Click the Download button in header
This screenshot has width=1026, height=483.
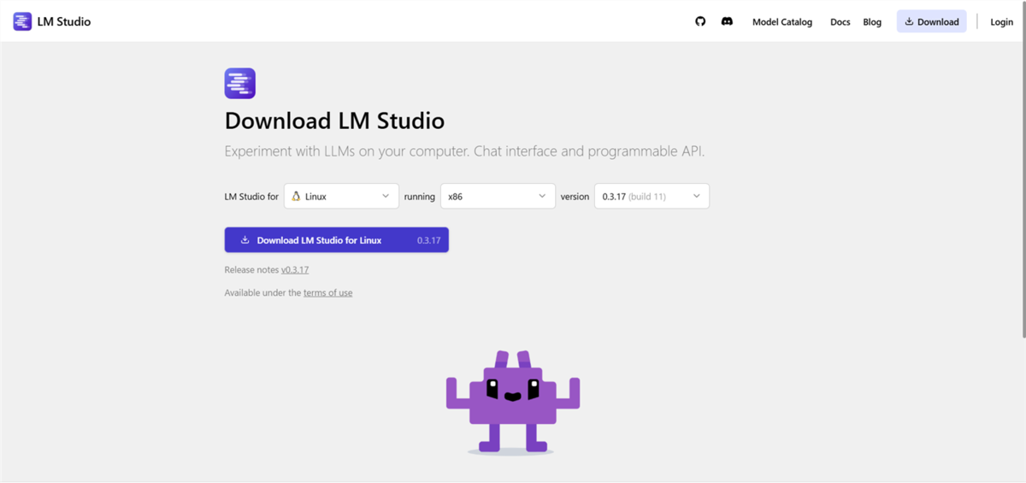[x=931, y=21]
